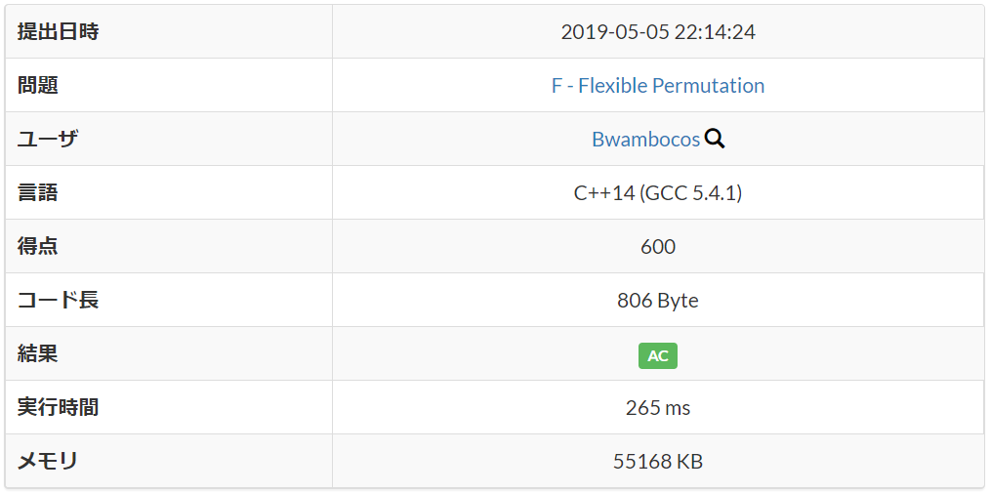Screen dimensions: 989x493
Task: Click the memory value 55168 KB
Action: (x=658, y=462)
